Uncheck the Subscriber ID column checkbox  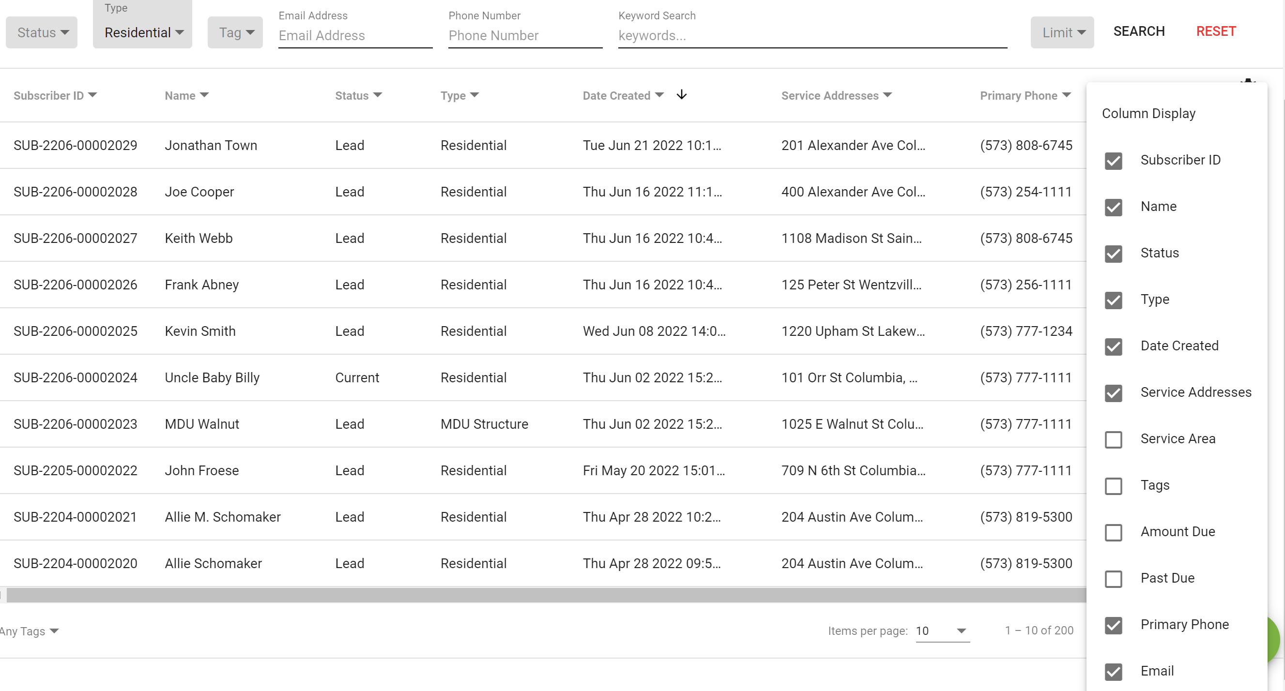[1114, 161]
